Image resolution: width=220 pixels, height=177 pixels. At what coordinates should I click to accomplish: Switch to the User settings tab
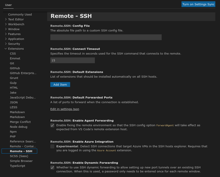pyautogui.click(x=8, y=5)
